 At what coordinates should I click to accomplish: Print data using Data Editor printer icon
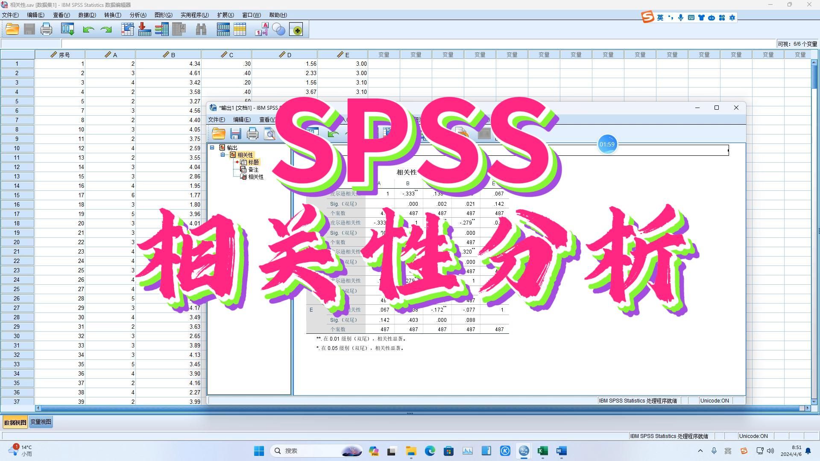pyautogui.click(x=46, y=29)
